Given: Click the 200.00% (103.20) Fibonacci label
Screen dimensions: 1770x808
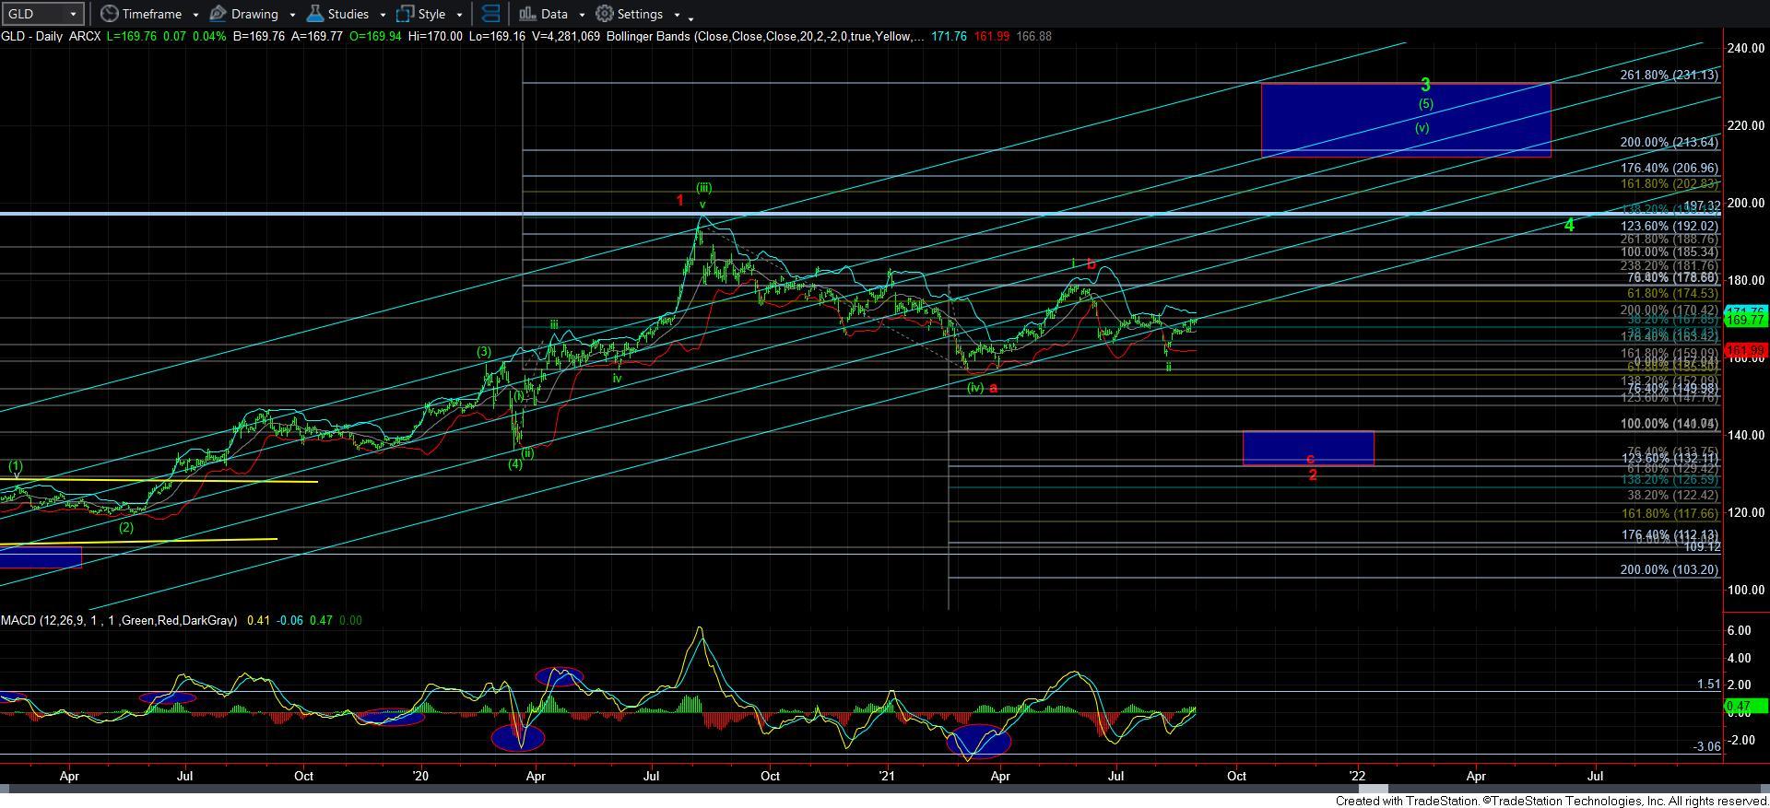Looking at the screenshot, I should click(x=1669, y=570).
